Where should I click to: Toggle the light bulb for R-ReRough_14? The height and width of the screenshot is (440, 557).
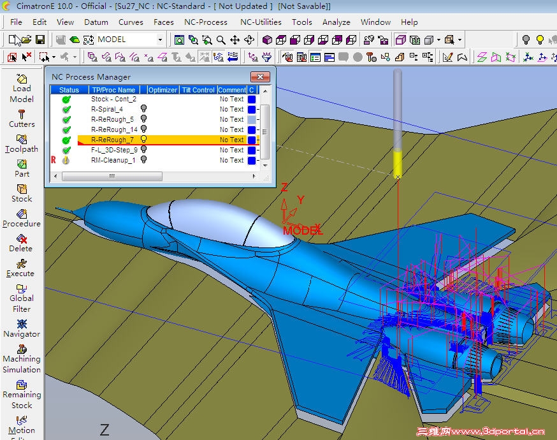143,129
